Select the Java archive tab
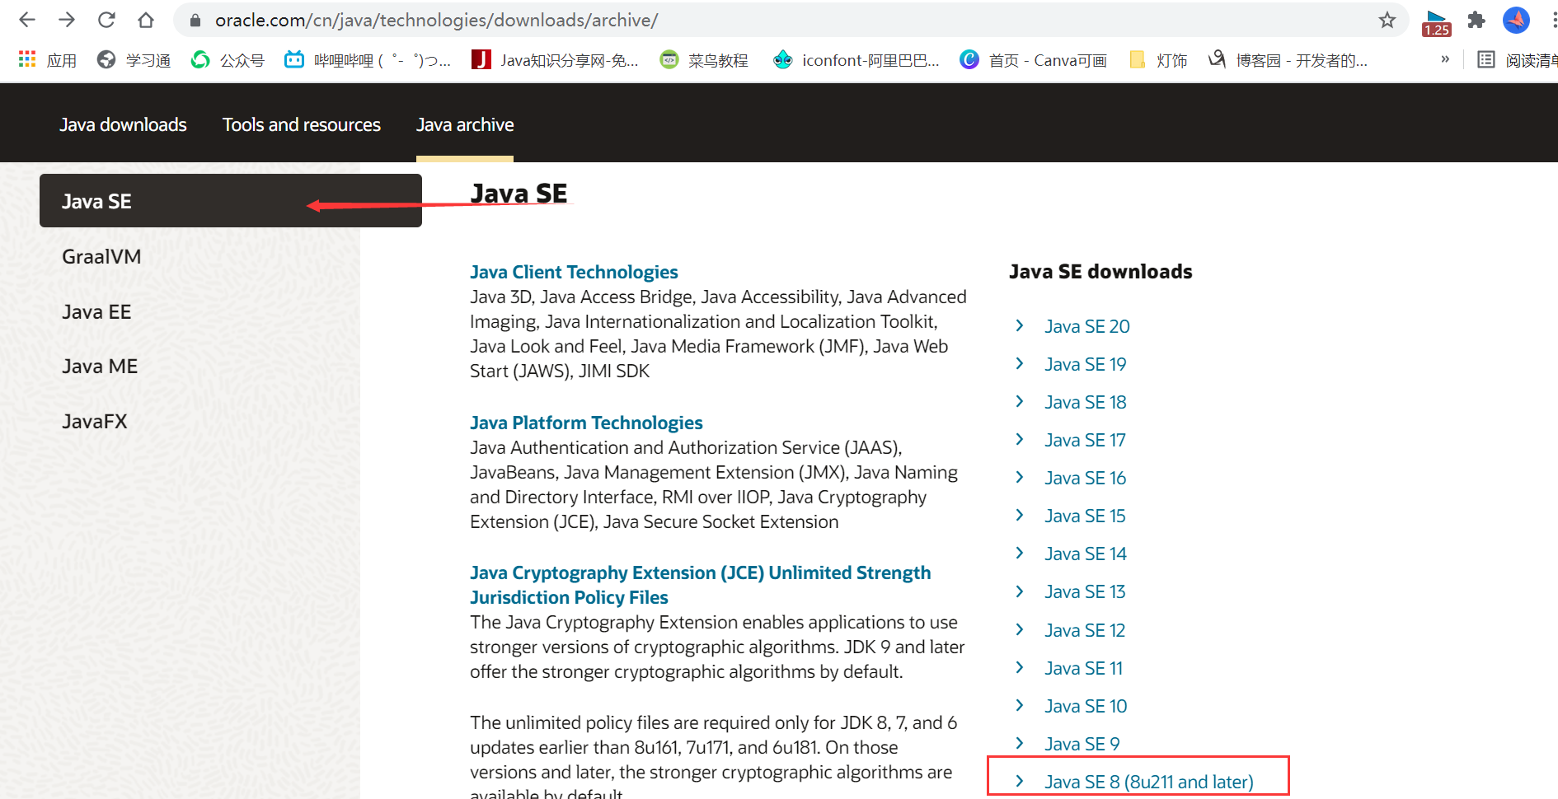Image resolution: width=1558 pixels, height=799 pixels. coord(465,125)
